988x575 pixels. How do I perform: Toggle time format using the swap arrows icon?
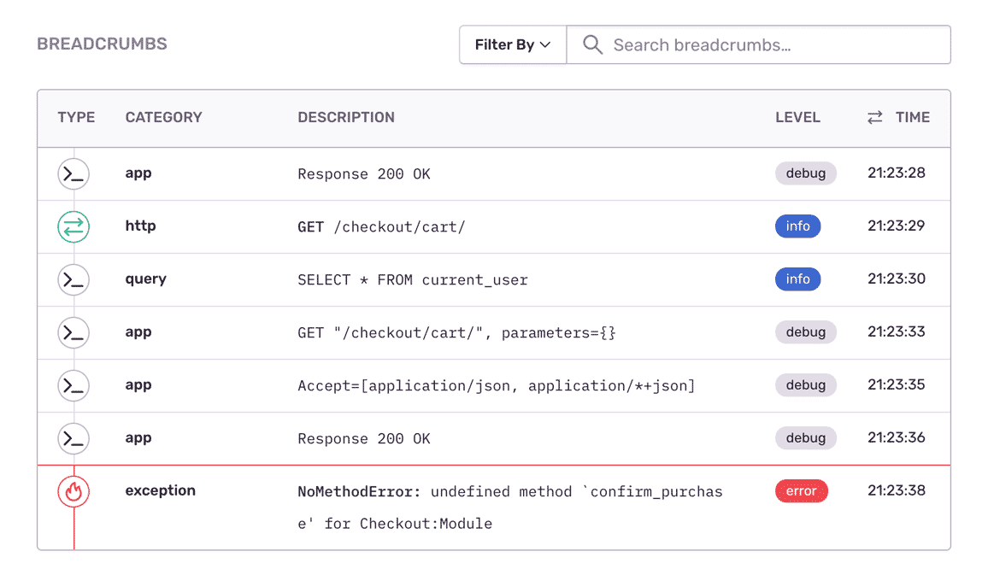tap(874, 118)
